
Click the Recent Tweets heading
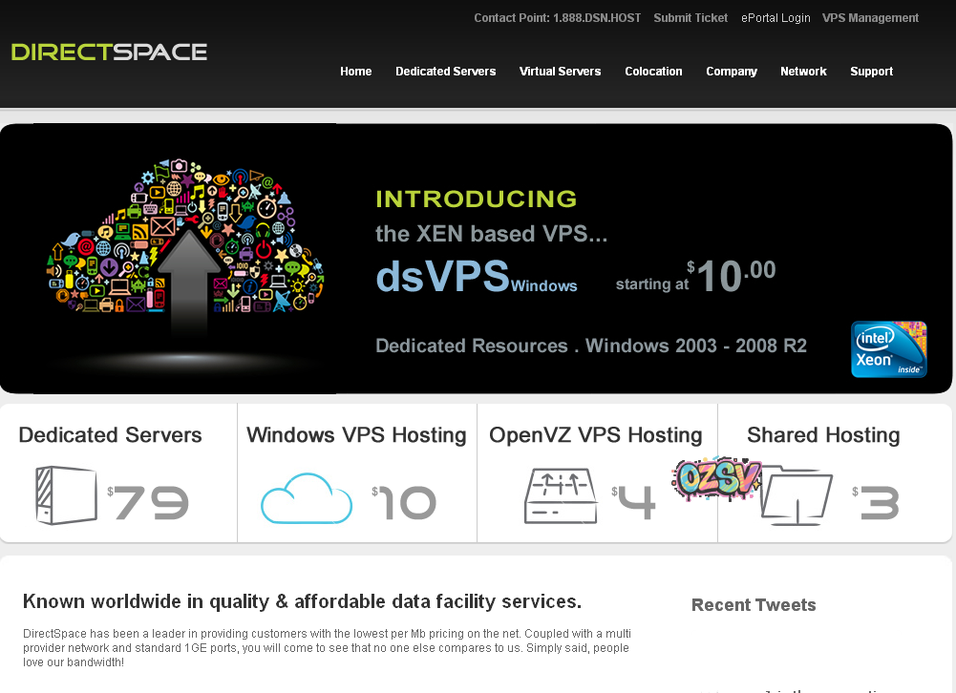(754, 604)
